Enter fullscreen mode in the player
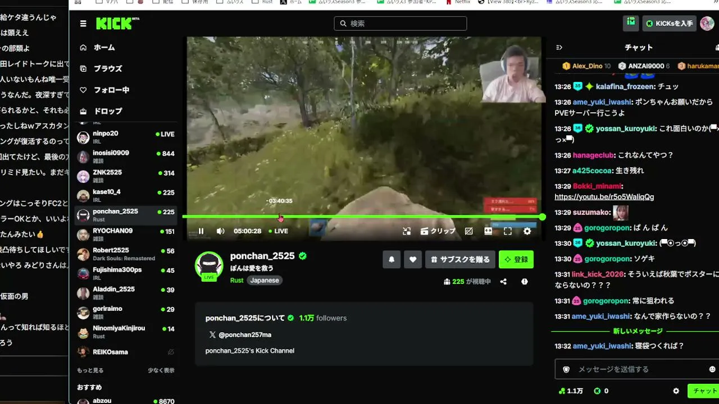The height and width of the screenshot is (404, 719). (x=508, y=231)
